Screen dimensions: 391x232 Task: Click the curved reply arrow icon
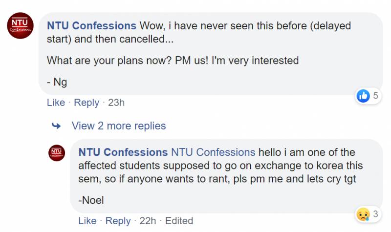pyautogui.click(x=56, y=126)
